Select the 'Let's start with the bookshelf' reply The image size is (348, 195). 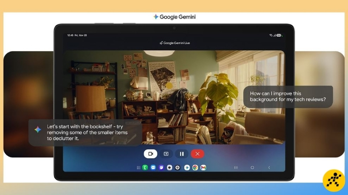pos(85,133)
